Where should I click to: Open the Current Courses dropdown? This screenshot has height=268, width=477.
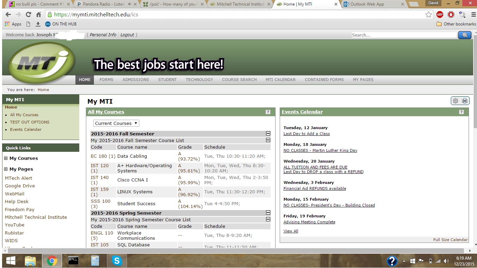116,123
